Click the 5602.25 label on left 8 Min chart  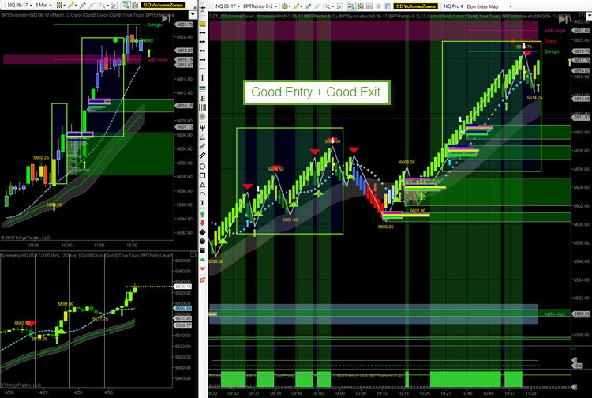click(41, 157)
